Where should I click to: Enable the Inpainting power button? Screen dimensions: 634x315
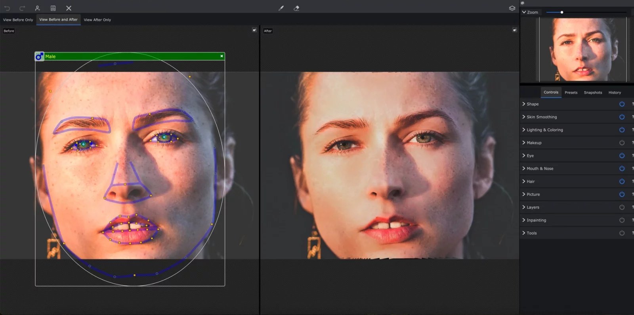(622, 220)
